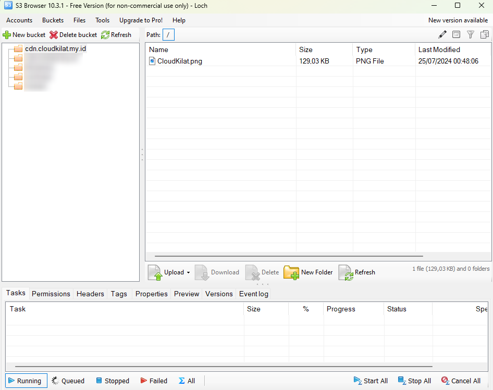
Task: Show only Queued tasks
Action: tap(68, 381)
